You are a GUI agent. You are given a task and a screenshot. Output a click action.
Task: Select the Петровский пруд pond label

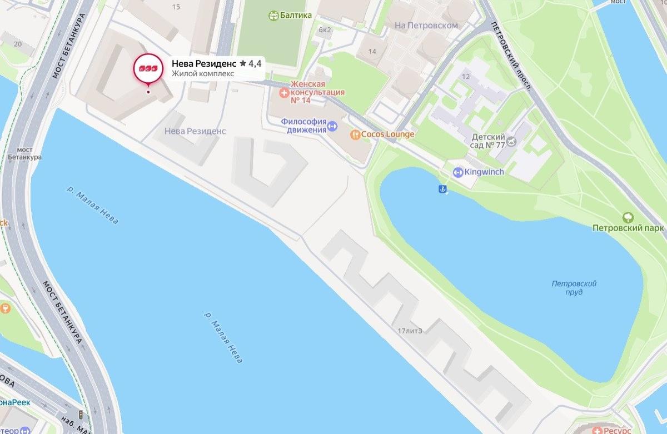click(x=574, y=288)
